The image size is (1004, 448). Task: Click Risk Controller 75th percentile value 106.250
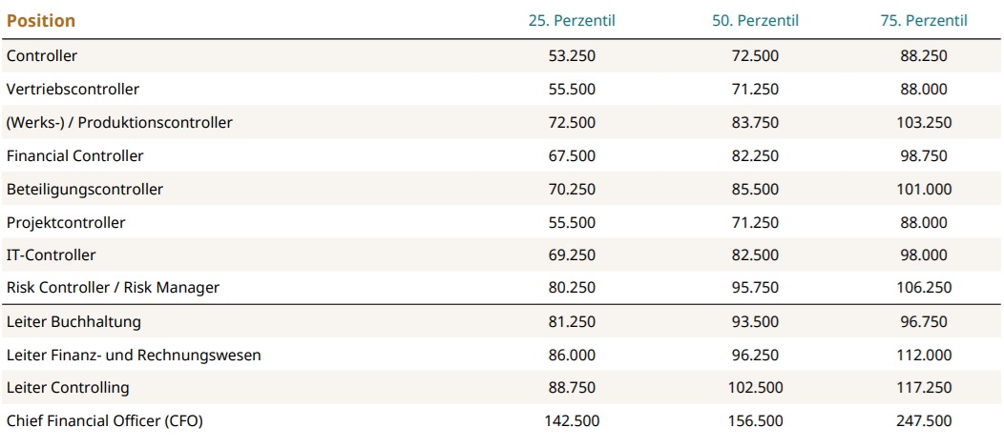tap(923, 288)
